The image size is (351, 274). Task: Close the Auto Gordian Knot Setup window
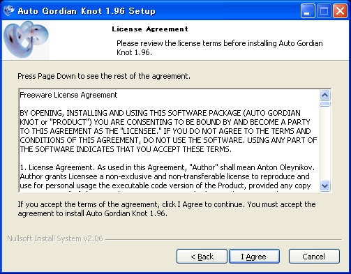click(x=340, y=10)
